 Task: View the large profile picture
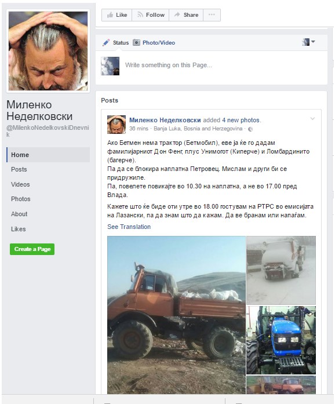point(48,51)
